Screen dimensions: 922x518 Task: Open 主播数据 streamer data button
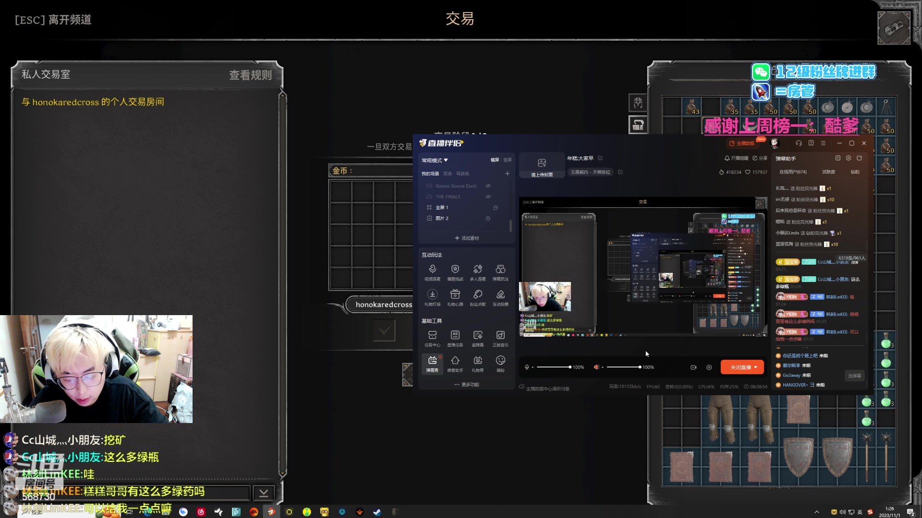tap(741, 143)
